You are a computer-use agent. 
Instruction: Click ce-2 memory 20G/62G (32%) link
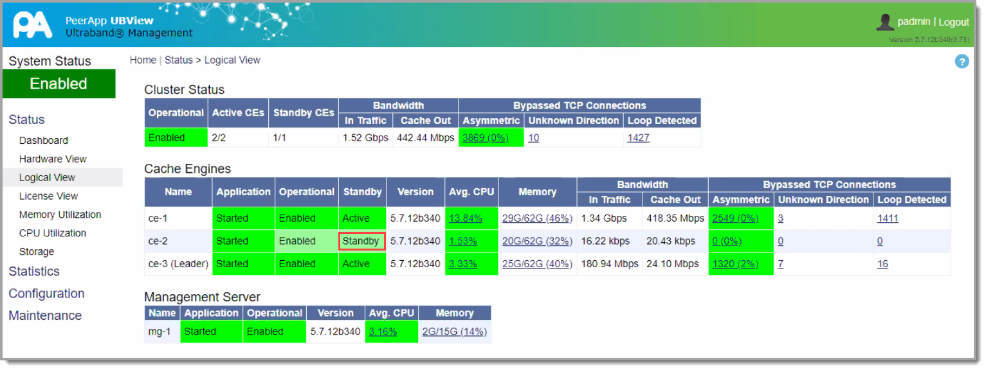(536, 242)
